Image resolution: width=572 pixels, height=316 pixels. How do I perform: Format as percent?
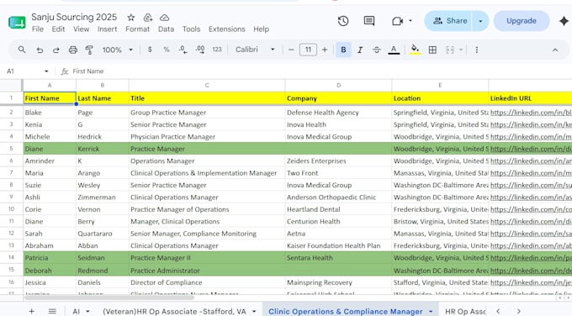pyautogui.click(x=167, y=50)
